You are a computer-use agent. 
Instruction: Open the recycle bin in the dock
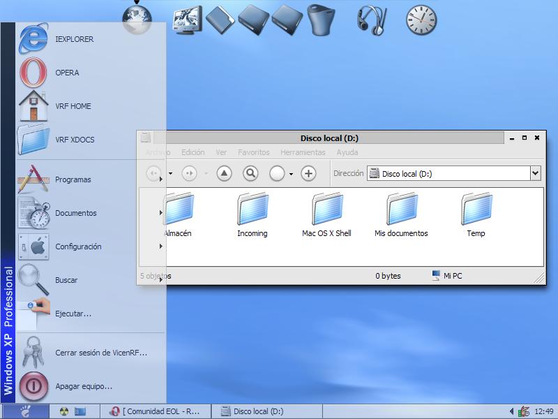click(320, 20)
